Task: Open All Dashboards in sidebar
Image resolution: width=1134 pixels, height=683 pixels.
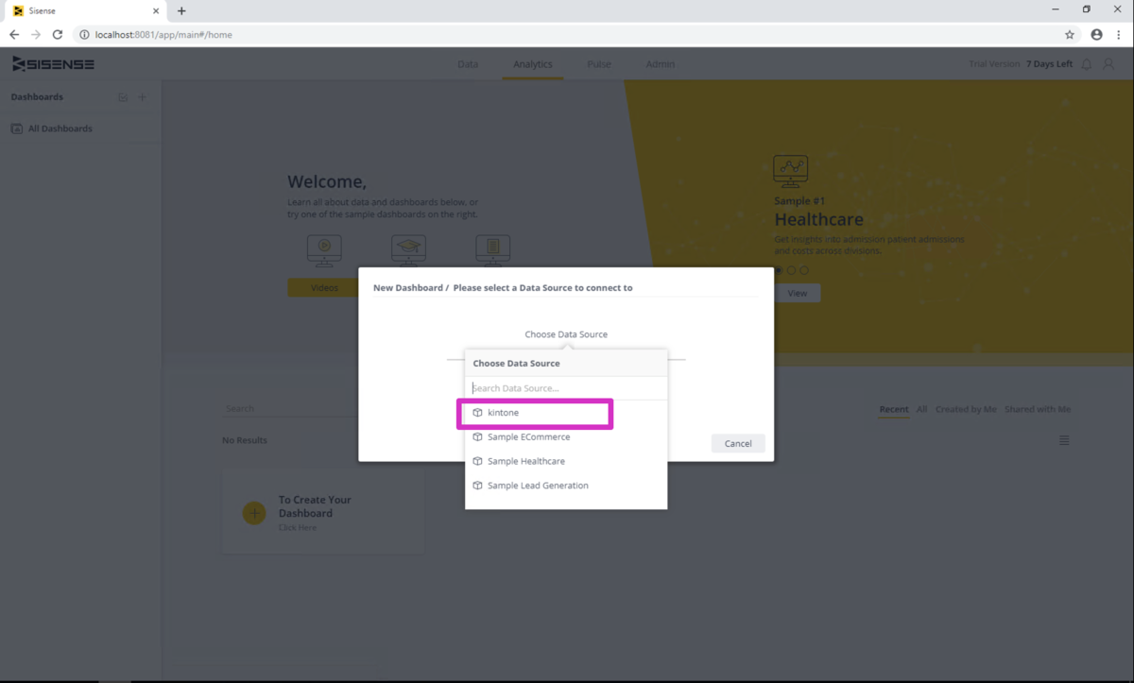Action: coord(60,128)
